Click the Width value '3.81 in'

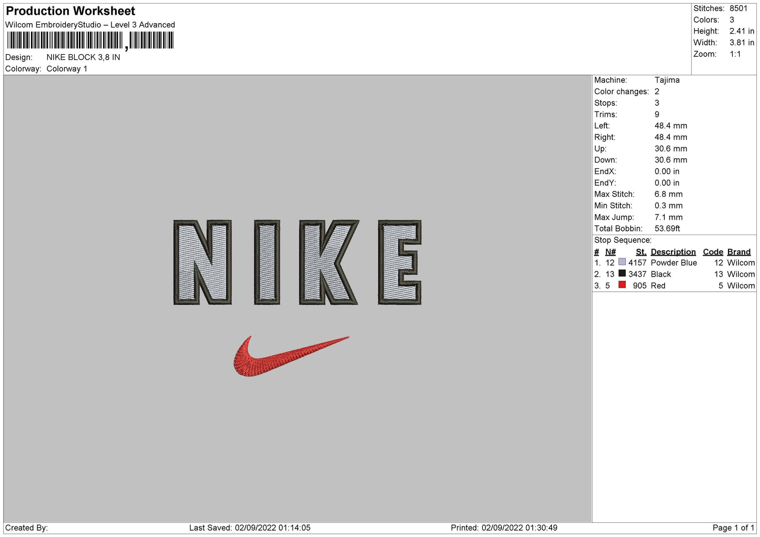click(x=742, y=43)
